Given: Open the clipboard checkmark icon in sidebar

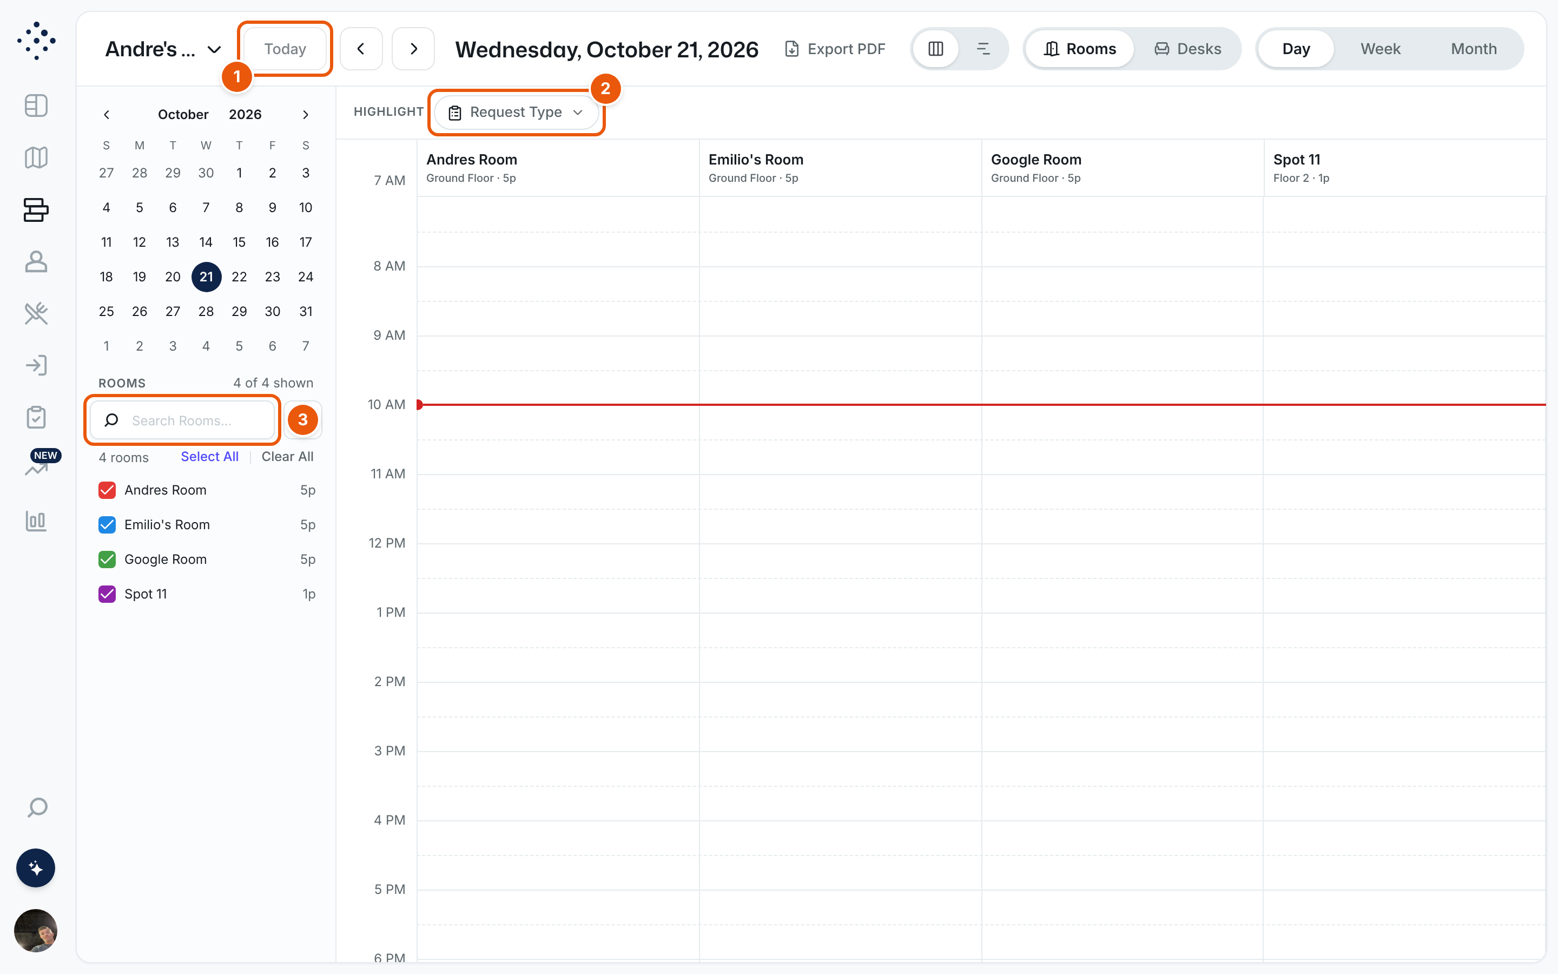Looking at the screenshot, I should click(36, 417).
